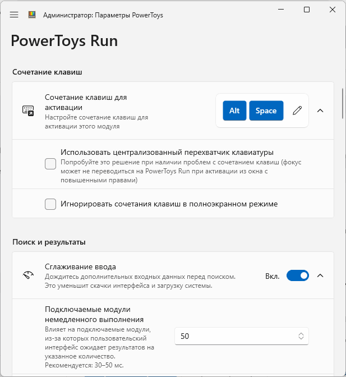Close the PowerToys settings window
The width and height of the screenshot is (346, 377).
[x=333, y=10]
